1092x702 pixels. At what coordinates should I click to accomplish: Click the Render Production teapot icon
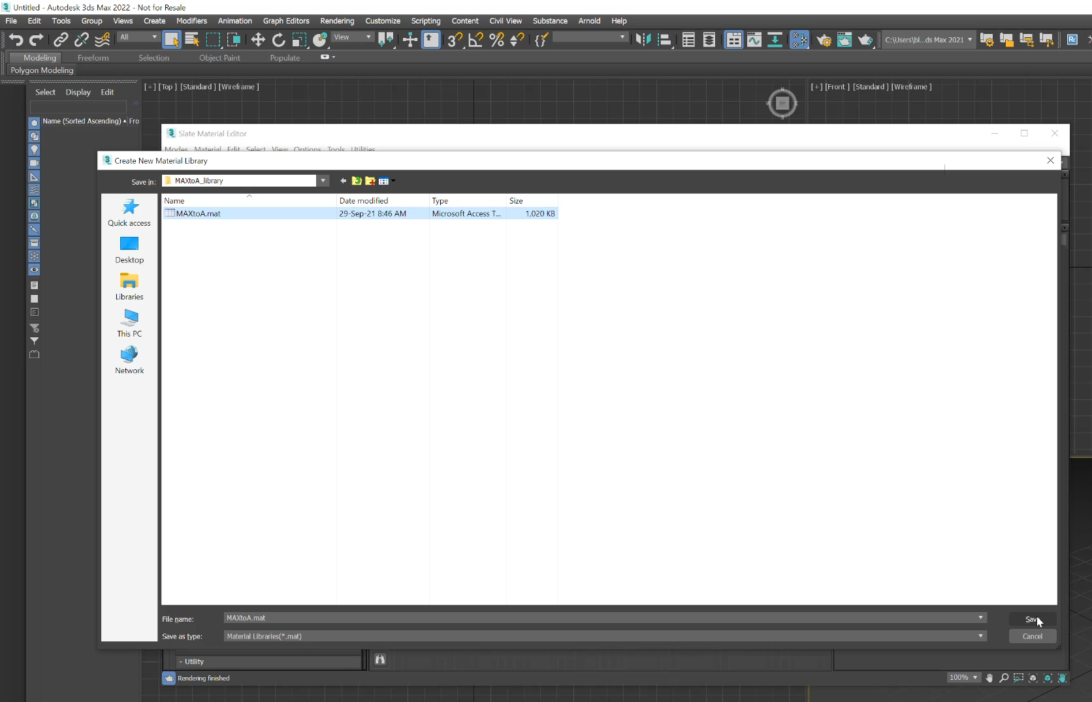point(865,40)
